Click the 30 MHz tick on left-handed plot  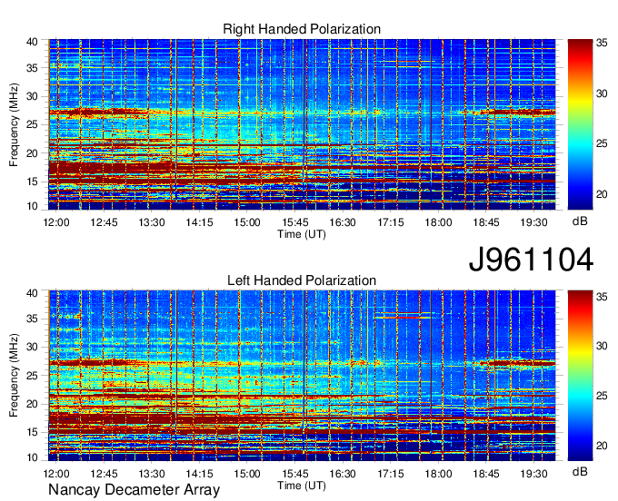coord(33,347)
